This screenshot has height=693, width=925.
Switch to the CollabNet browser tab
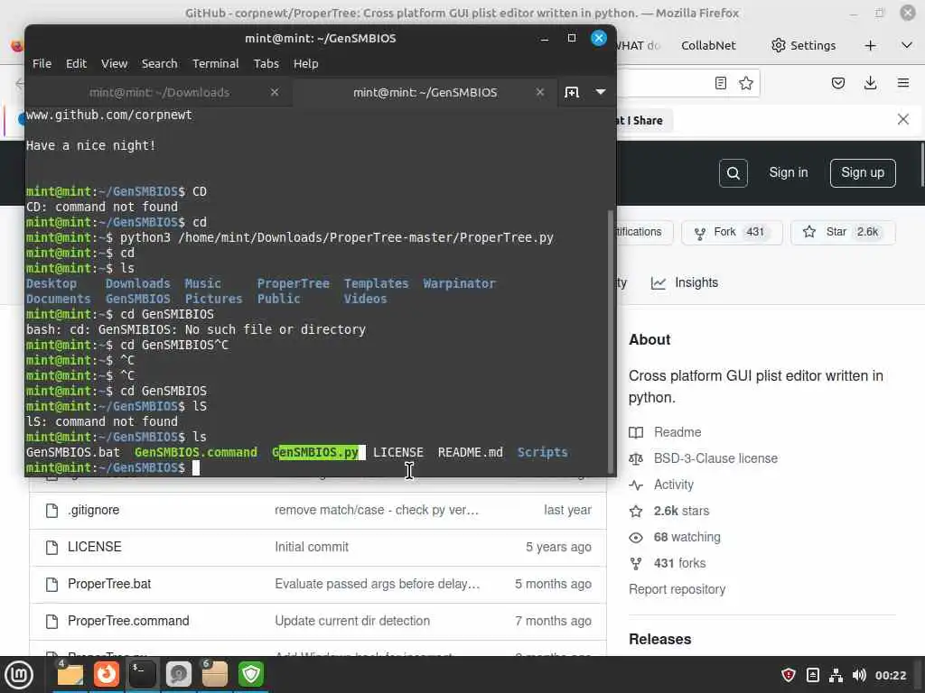coord(708,45)
